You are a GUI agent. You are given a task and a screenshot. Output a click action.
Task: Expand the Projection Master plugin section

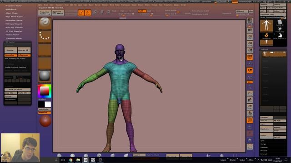(x=14, y=6)
